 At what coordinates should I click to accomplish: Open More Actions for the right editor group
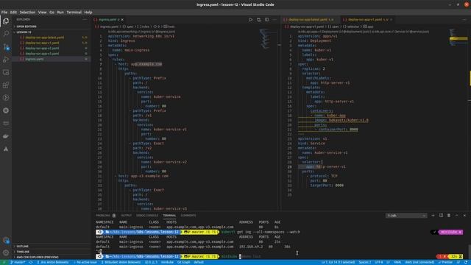(464, 20)
